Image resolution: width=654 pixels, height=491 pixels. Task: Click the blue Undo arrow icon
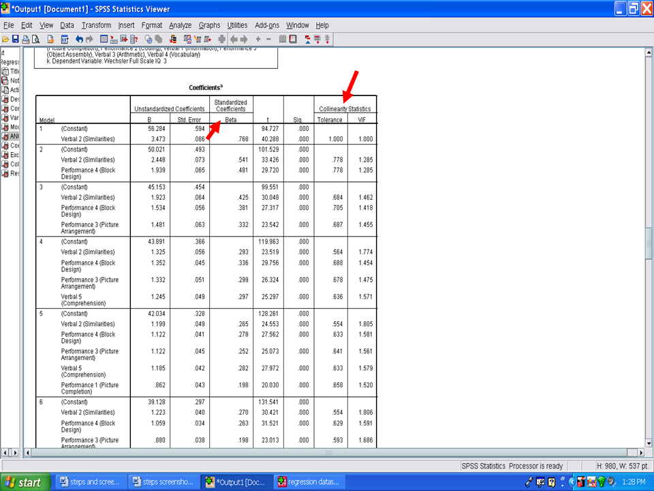(x=79, y=39)
